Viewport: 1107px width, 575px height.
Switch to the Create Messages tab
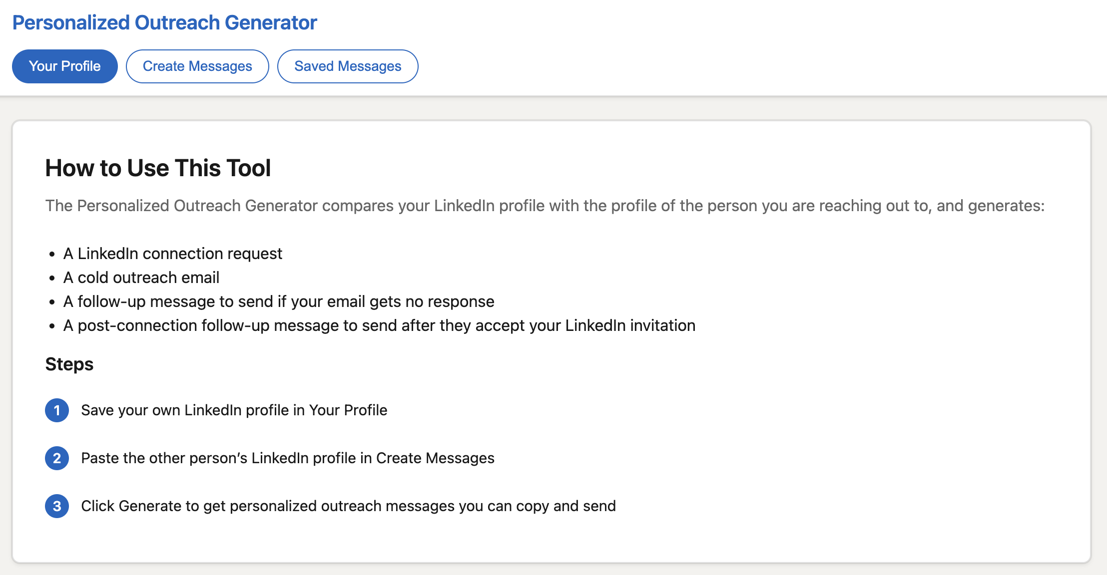coord(197,66)
